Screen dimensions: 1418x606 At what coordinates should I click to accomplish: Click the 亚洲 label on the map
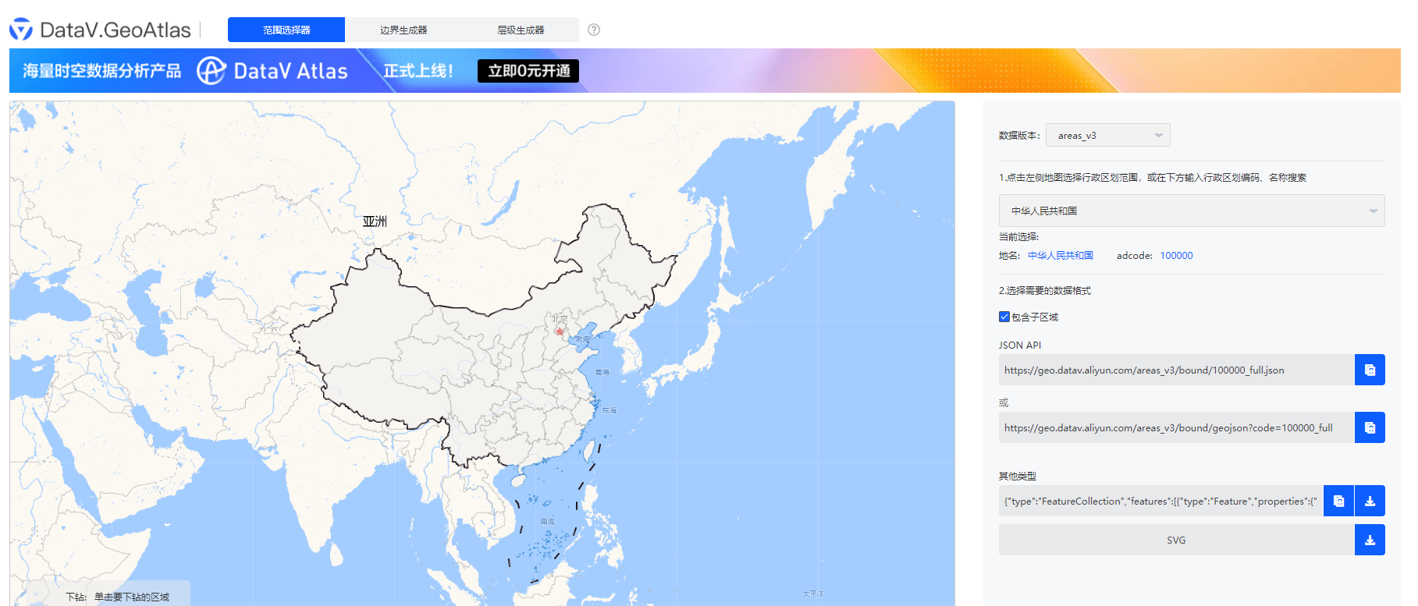[x=375, y=221]
